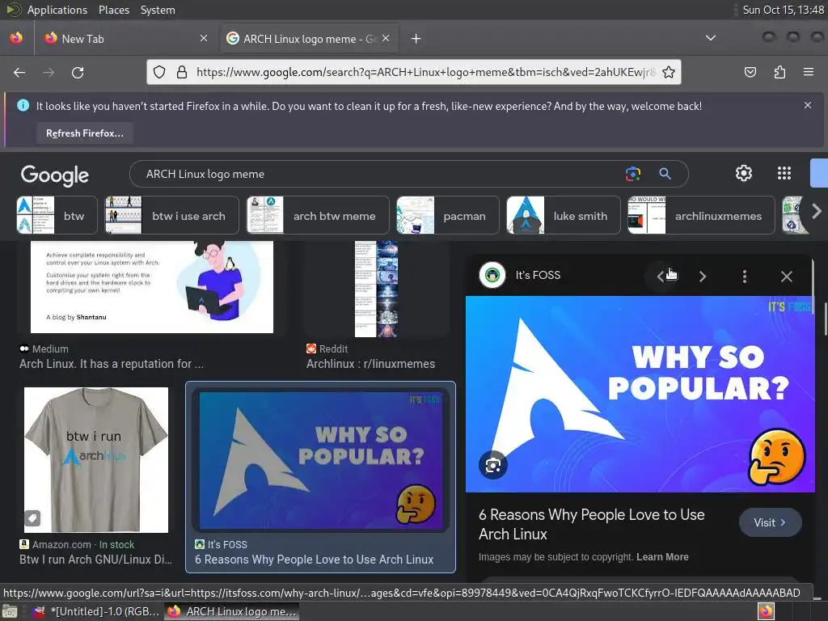This screenshot has height=621, width=828.
Task: Click preview title '6 Reasons Why People Love'
Action: click(x=591, y=524)
